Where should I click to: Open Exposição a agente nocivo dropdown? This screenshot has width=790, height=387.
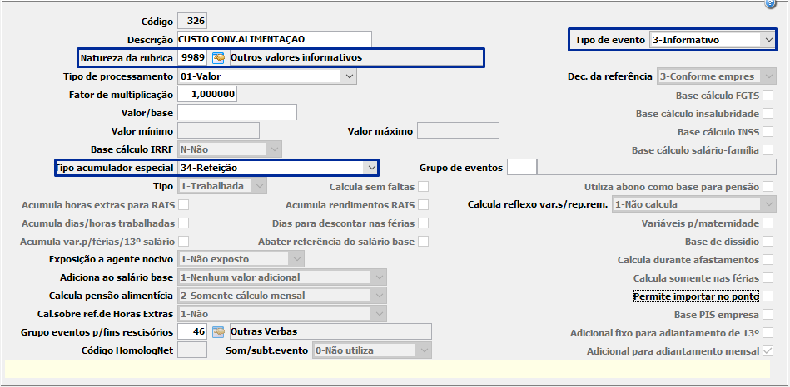[x=241, y=259]
